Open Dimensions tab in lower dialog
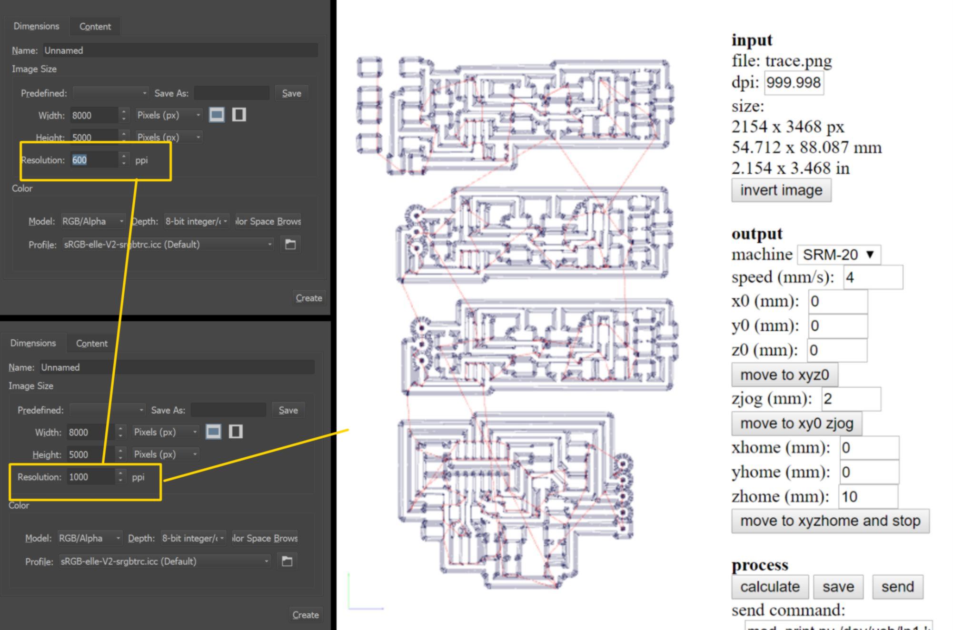Image resolution: width=953 pixels, height=630 pixels. tap(33, 343)
